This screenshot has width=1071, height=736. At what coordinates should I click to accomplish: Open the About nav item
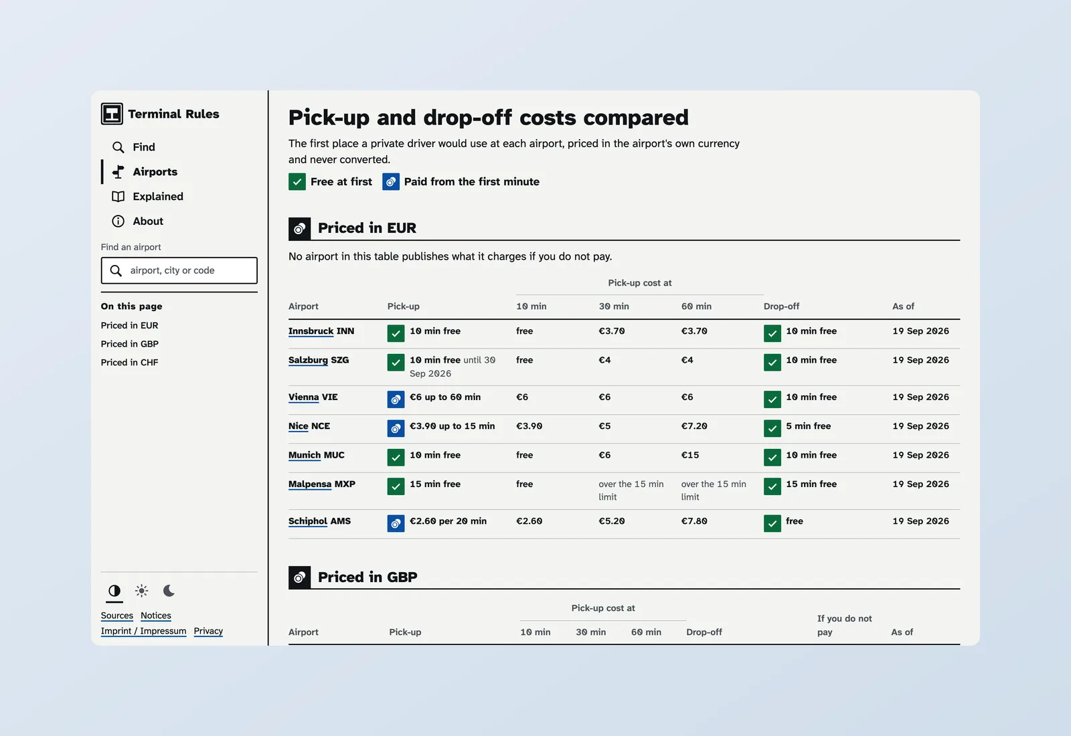pos(179,221)
